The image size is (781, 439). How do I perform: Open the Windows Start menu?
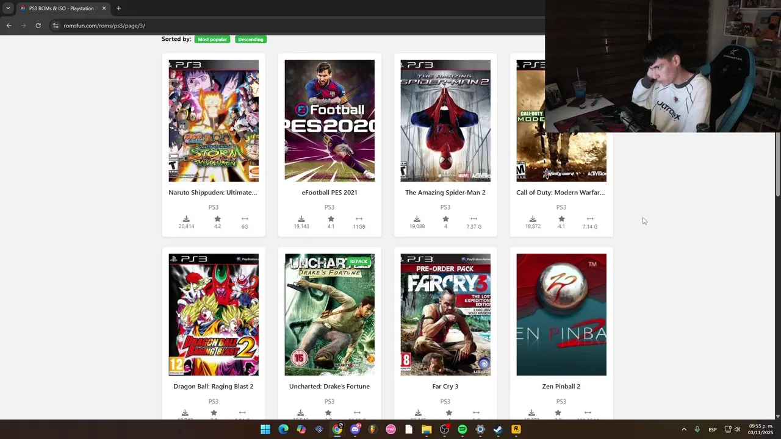click(x=265, y=429)
